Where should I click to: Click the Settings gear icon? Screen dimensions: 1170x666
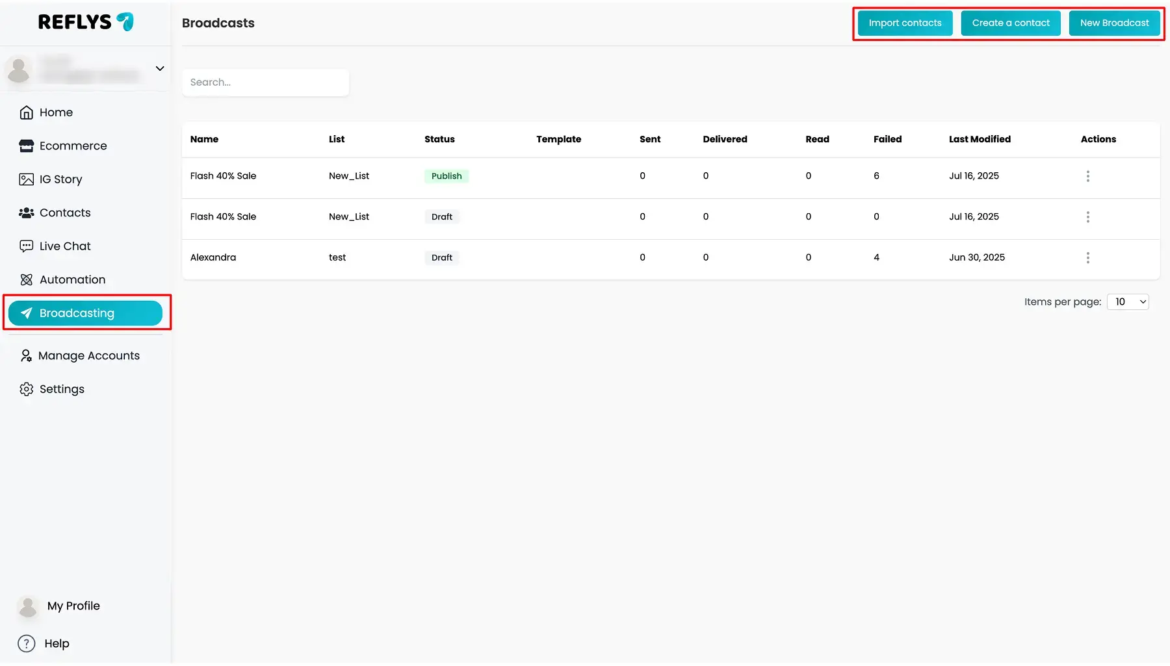pos(26,389)
